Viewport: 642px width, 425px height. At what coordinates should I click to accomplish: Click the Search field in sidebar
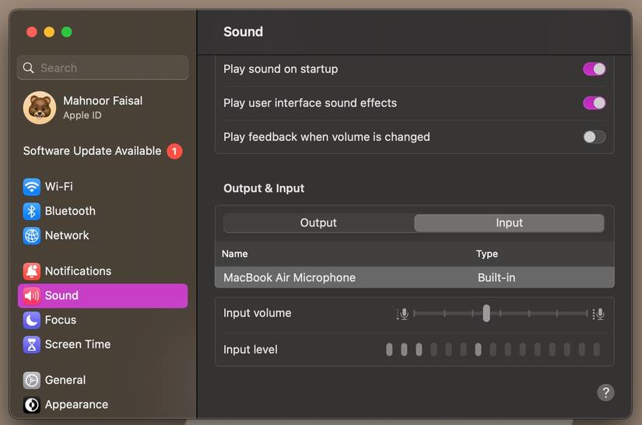(x=103, y=68)
